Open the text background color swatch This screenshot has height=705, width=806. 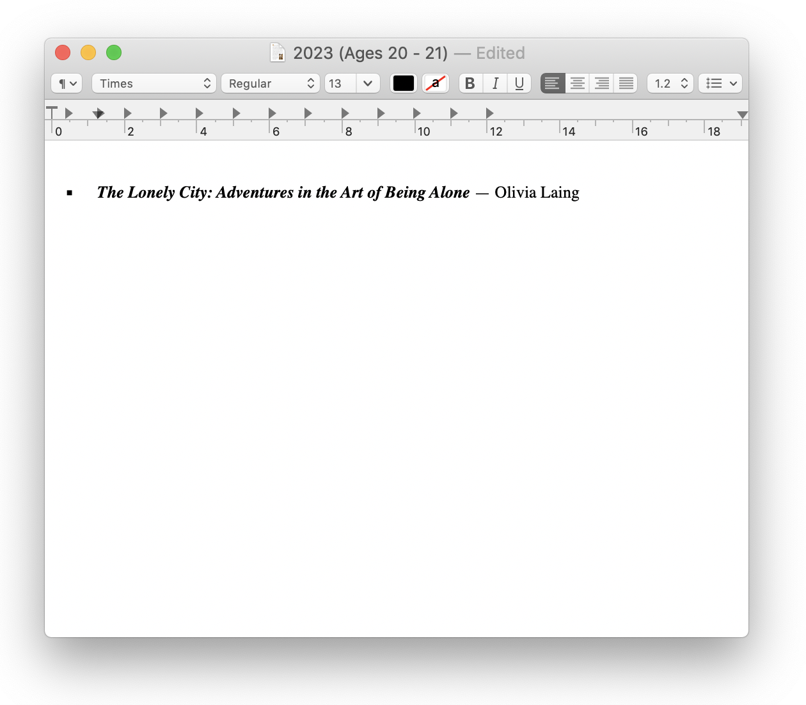click(x=436, y=84)
